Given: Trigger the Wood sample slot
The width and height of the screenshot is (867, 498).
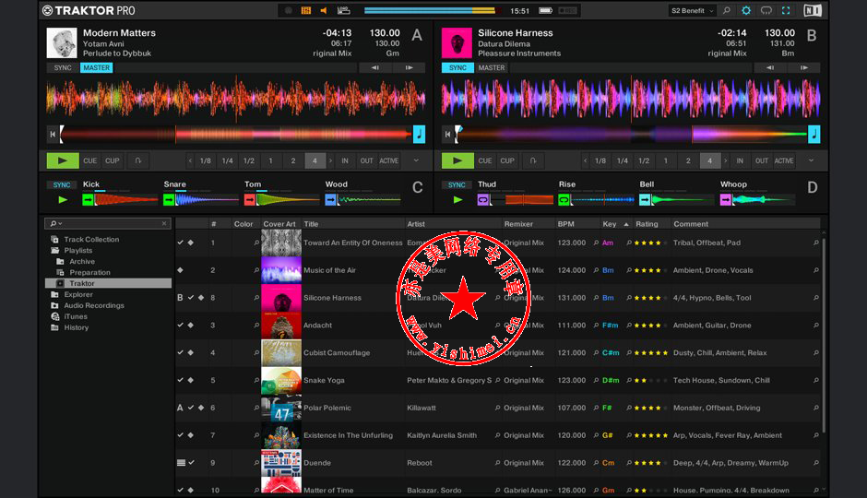Looking at the screenshot, I should [330, 199].
